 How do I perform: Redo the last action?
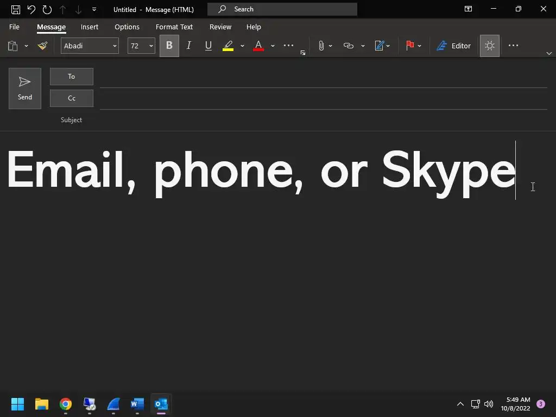click(x=47, y=9)
